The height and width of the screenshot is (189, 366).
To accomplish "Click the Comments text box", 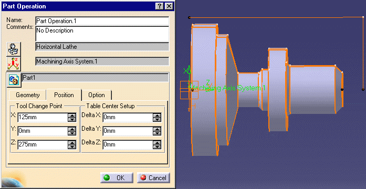I will (102, 34).
